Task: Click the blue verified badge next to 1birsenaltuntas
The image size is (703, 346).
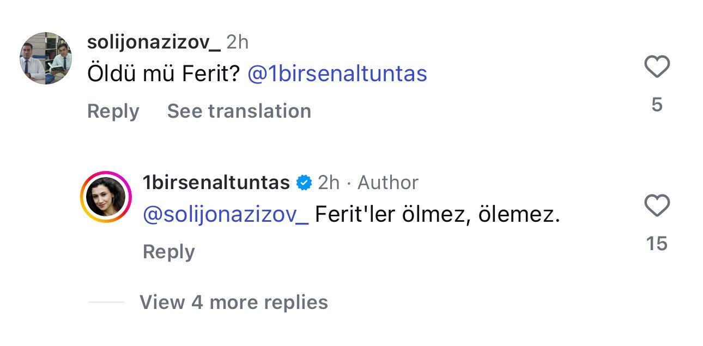Action: (x=304, y=183)
